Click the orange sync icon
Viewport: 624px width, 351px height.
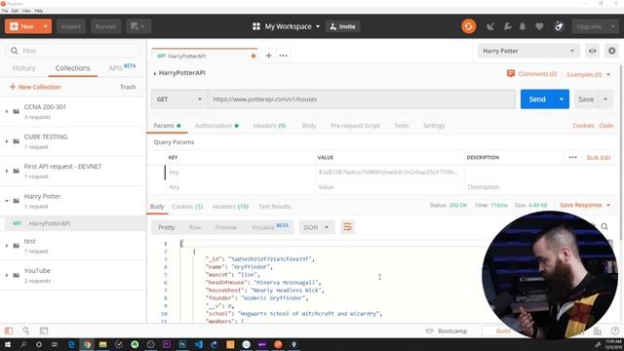pos(468,26)
